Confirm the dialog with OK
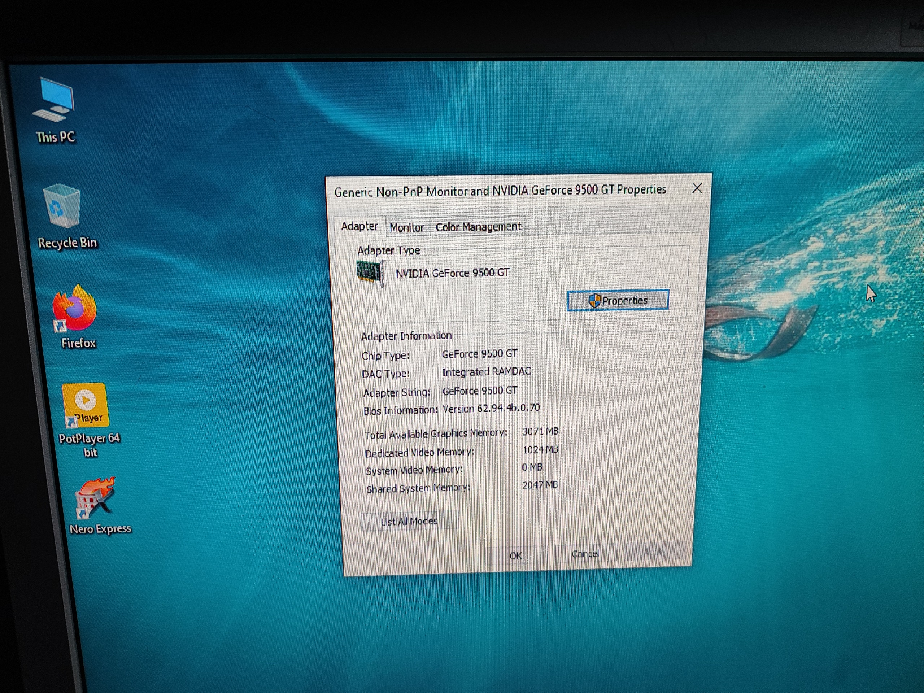The image size is (924, 693). click(516, 555)
